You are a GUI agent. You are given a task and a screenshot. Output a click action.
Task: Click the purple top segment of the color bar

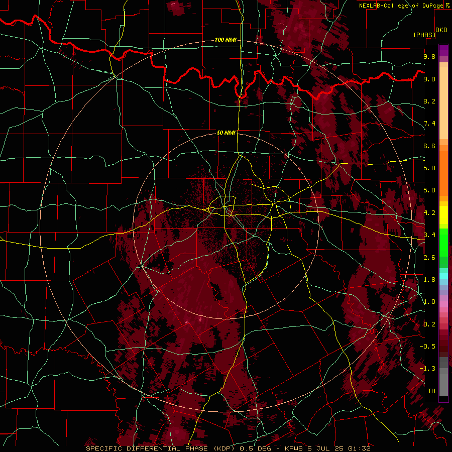tap(443, 50)
